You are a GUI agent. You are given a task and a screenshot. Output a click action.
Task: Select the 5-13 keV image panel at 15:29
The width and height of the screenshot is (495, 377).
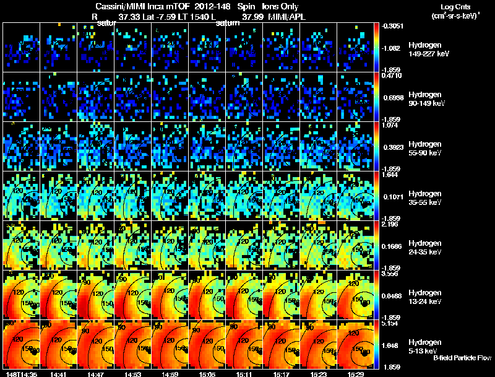[x=355, y=344]
